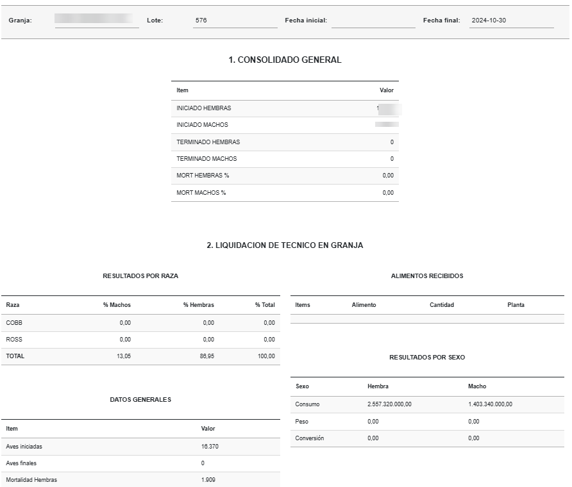
Task: Click the 2.557.320.000,00 consumo value
Action: tap(389, 404)
